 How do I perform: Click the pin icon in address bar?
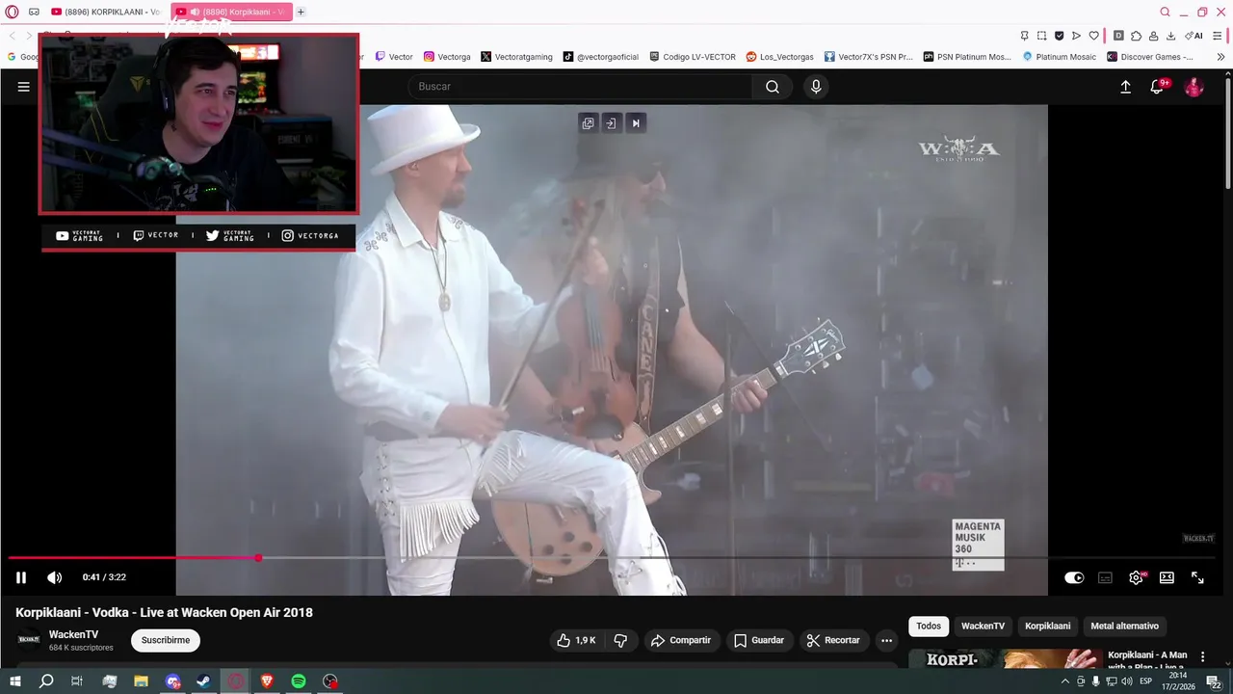coord(1025,36)
